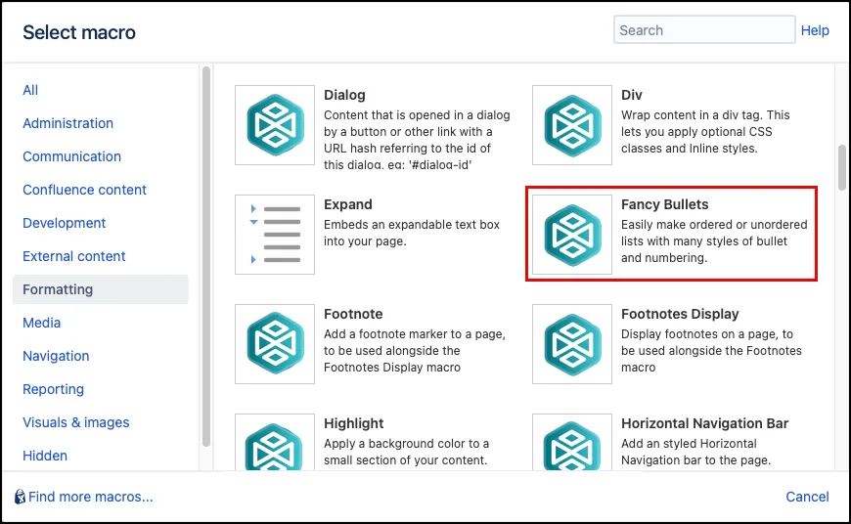
Task: Click the Fancy Bullets title
Action: point(665,204)
